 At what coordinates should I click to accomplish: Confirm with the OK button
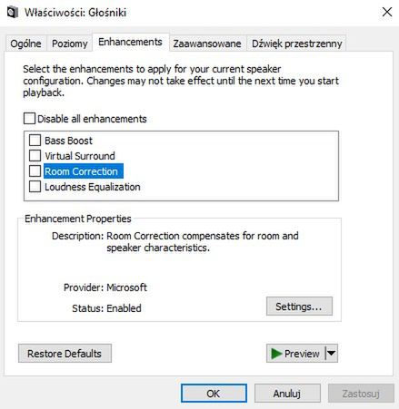click(214, 394)
